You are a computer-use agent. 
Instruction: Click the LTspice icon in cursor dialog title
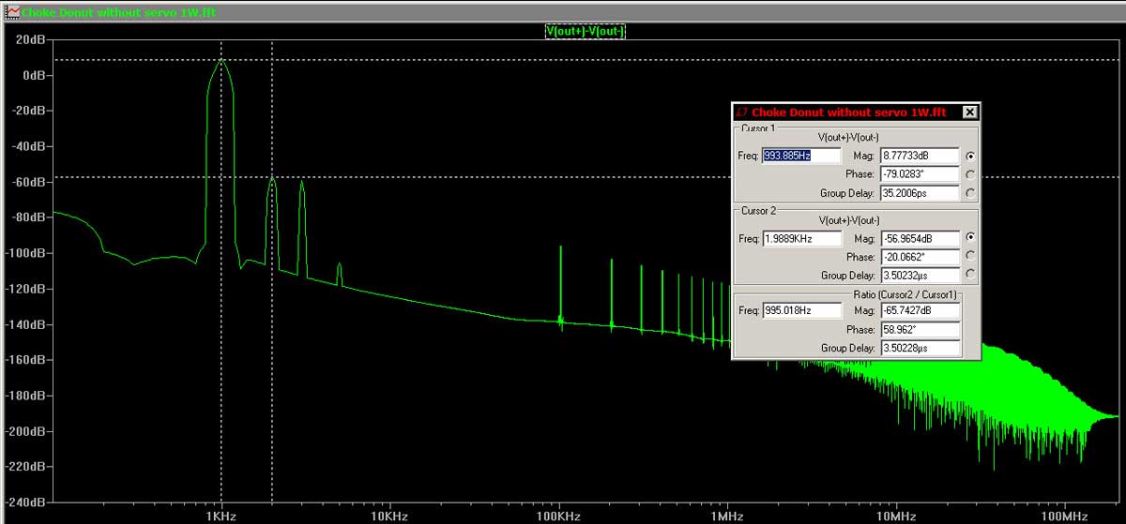coord(741,112)
